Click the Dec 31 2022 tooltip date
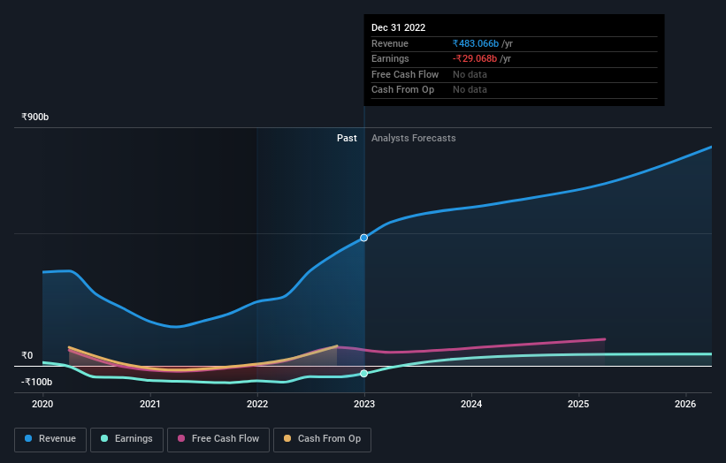Screen dimensions: 726x463 (x=398, y=27)
